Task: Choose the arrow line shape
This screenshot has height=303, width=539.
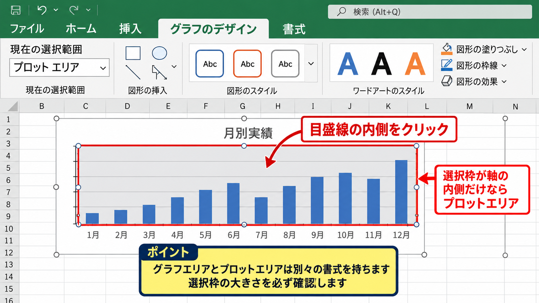Action: [x=159, y=72]
